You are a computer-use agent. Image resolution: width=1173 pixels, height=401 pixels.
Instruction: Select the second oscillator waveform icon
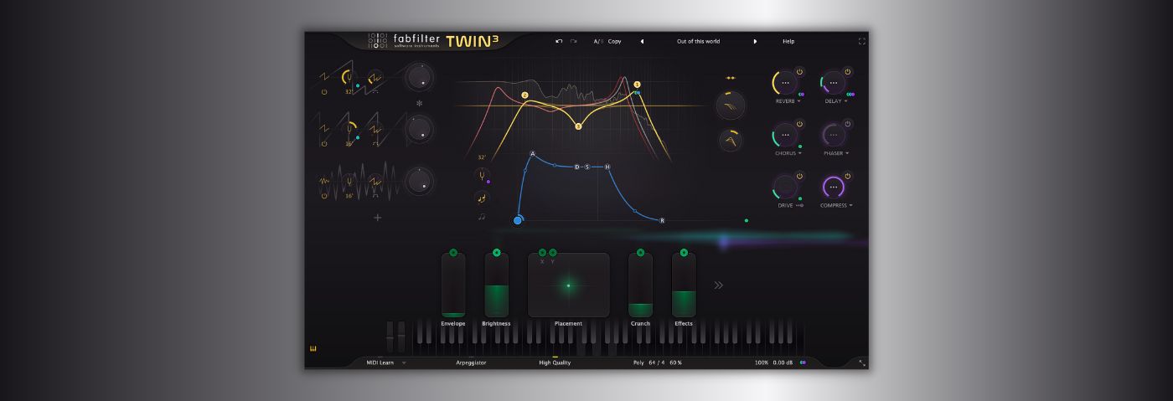click(x=325, y=129)
